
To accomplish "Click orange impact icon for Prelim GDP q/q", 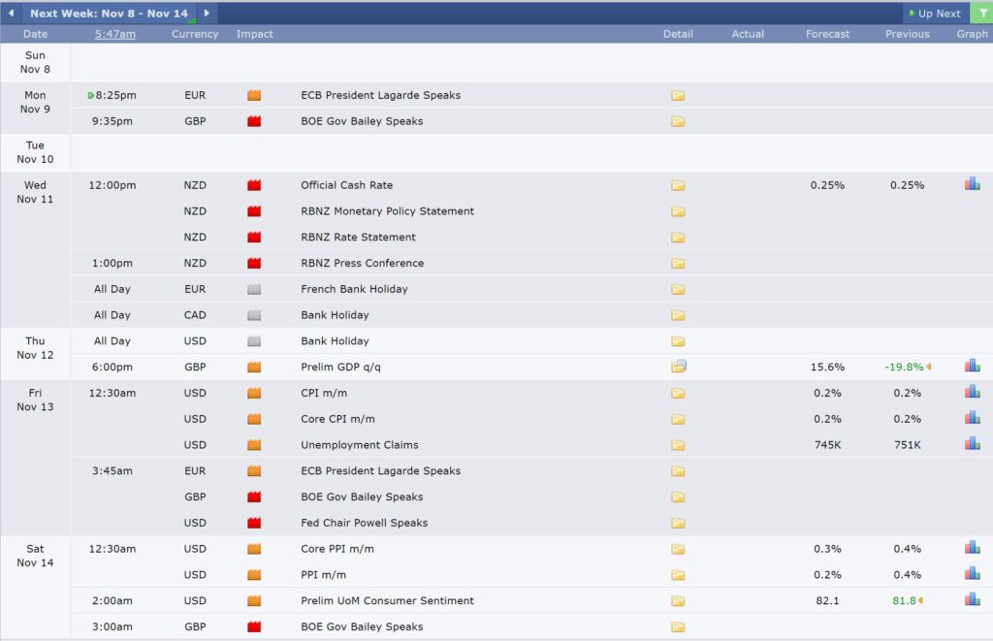I will (x=254, y=368).
